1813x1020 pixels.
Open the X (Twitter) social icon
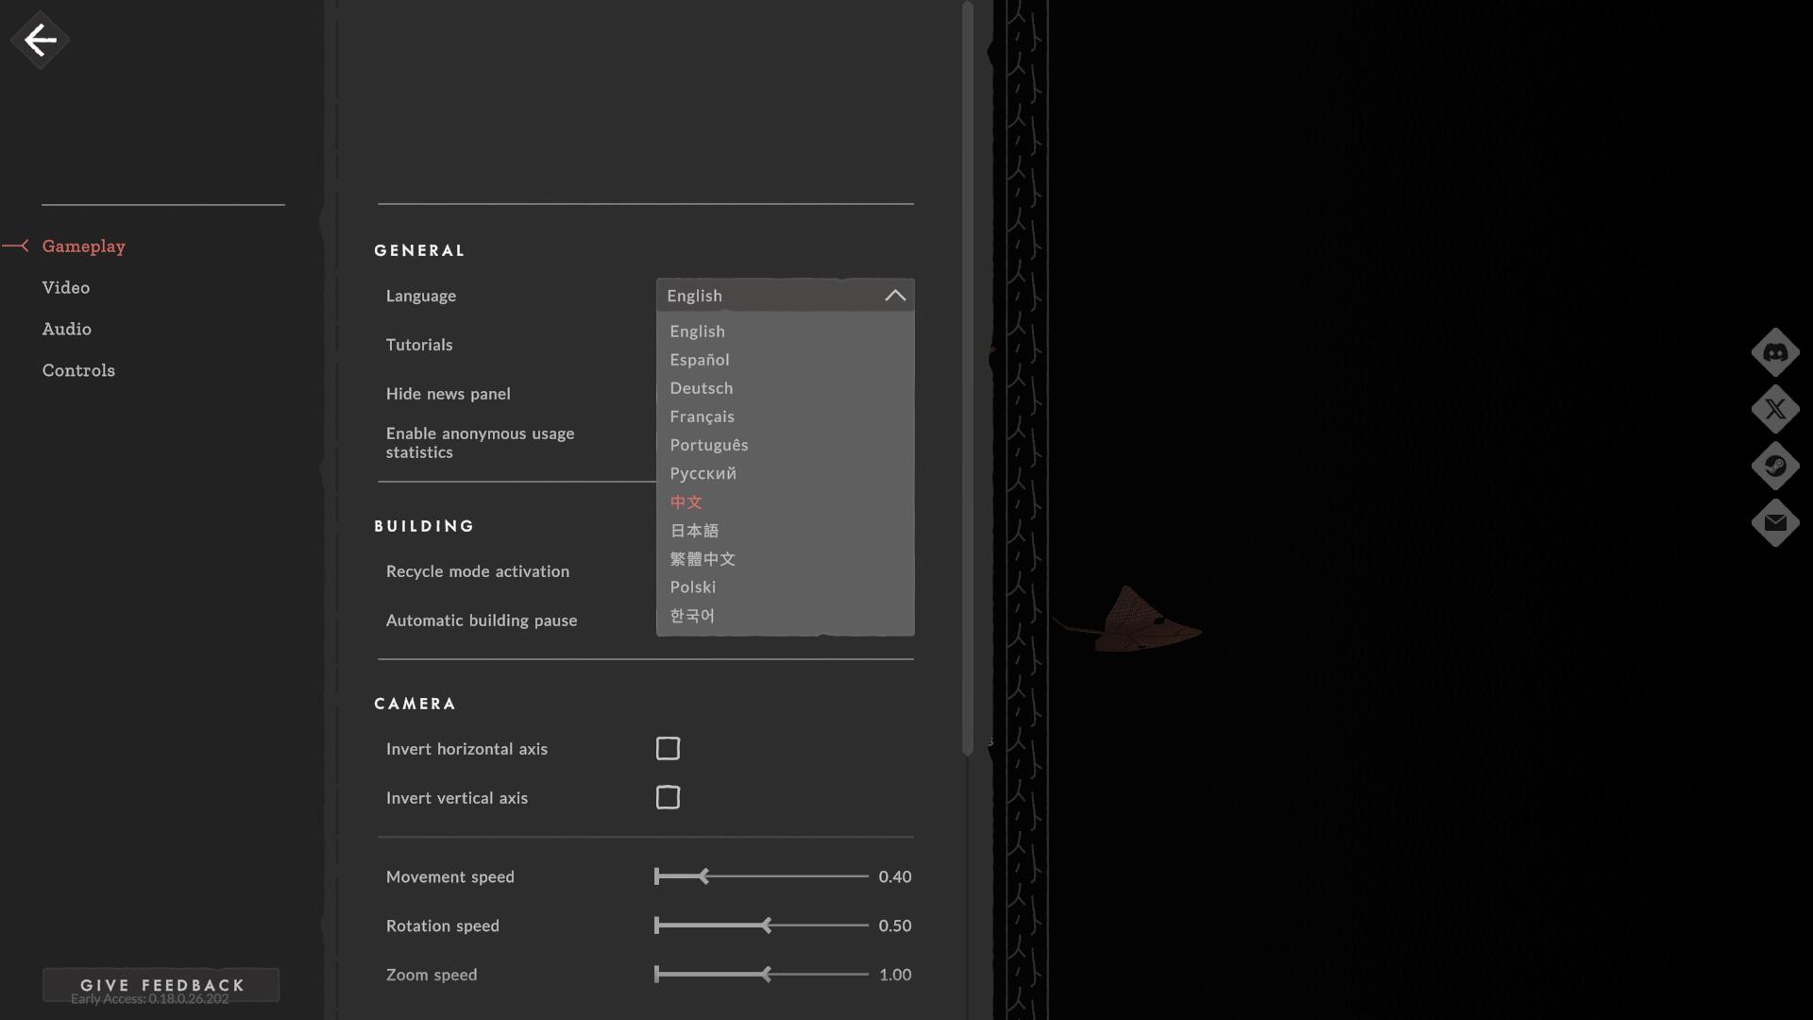(1775, 409)
